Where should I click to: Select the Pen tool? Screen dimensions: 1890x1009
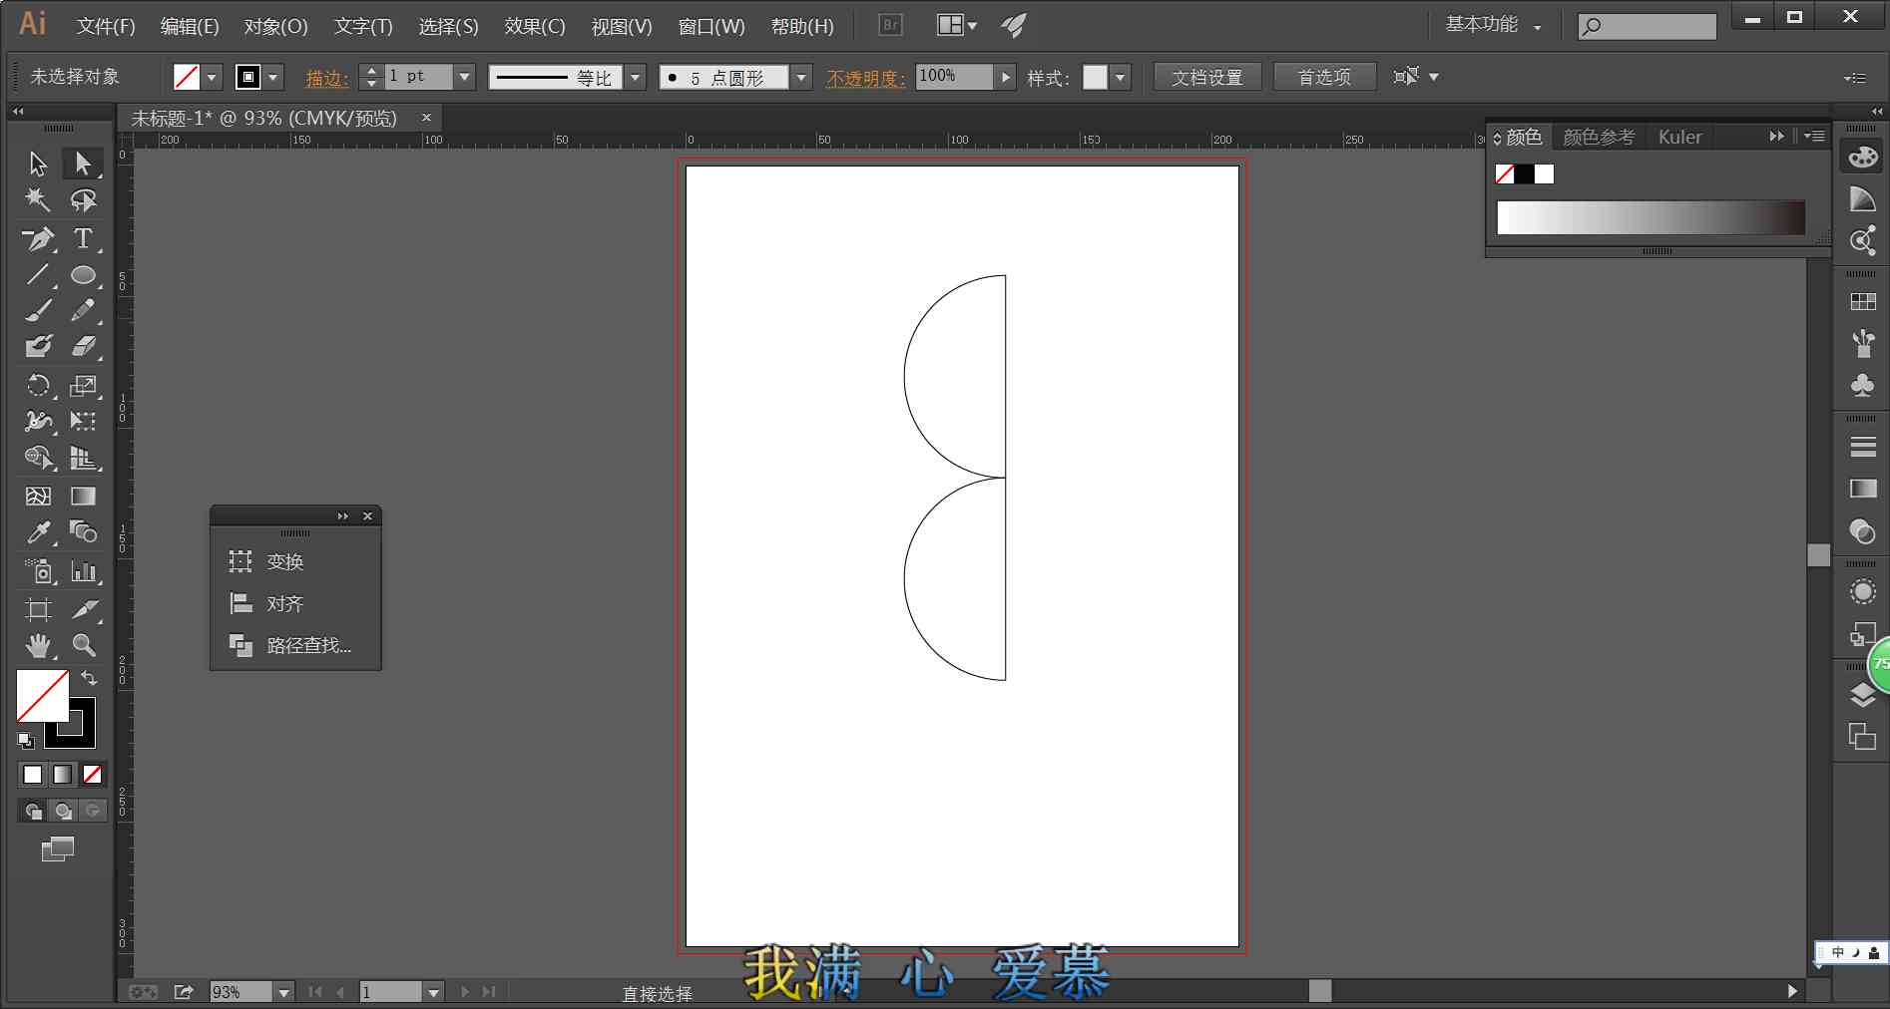pos(38,238)
